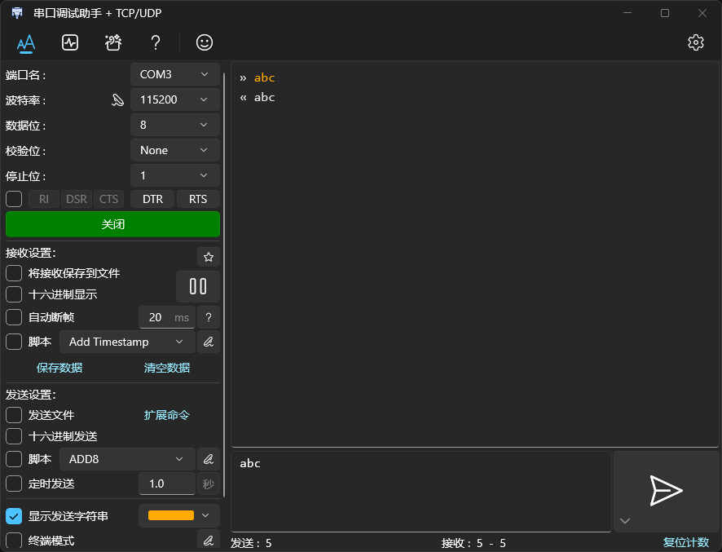
Task: Open the 115200 baud rate dropdown
Action: point(175,99)
